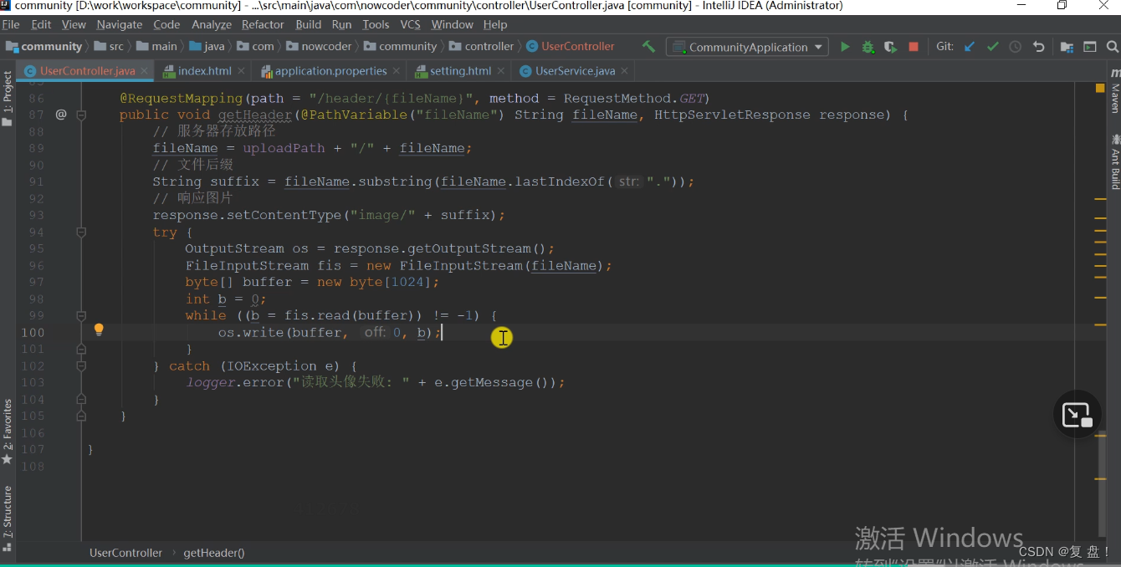Collapse the try block at line 94
1121x567 pixels.
coord(81,232)
